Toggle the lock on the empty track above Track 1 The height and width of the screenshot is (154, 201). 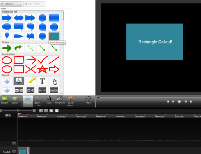14,143
